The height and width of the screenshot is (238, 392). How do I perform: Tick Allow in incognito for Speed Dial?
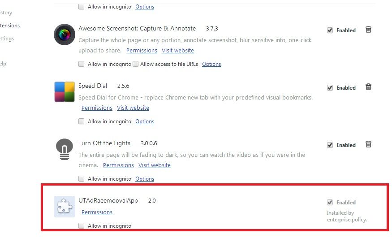point(81,121)
